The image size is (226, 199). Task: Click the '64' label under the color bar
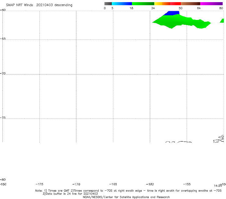[199, 8]
